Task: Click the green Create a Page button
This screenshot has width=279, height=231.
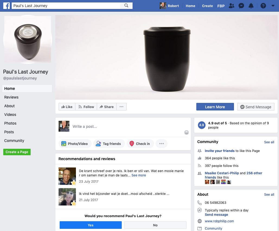Action: [17, 152]
